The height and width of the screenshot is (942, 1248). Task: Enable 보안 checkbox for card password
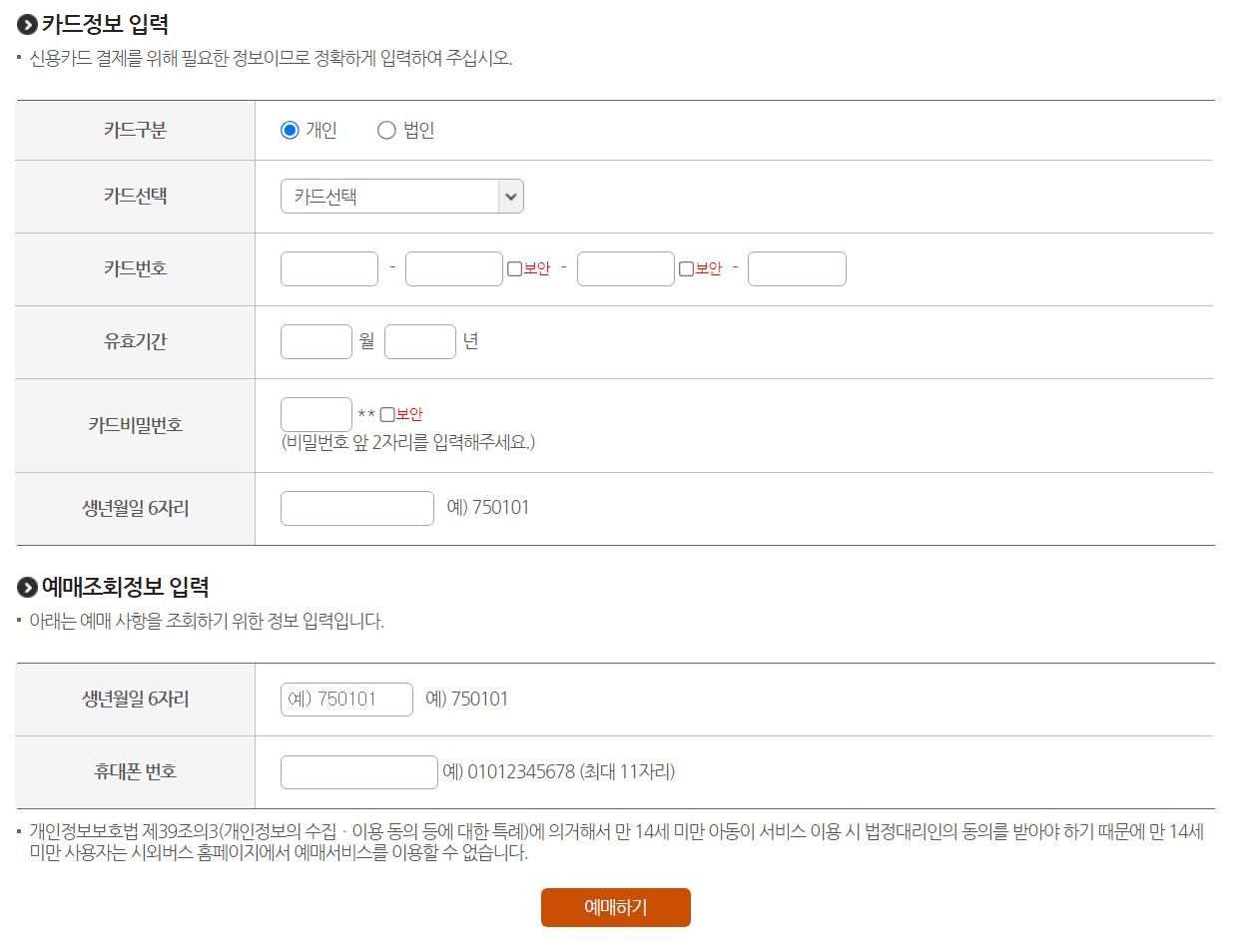click(387, 414)
